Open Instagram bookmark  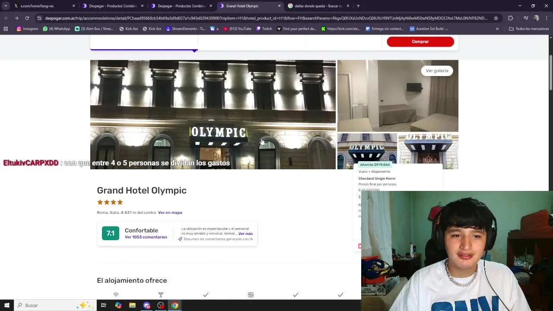click(27, 29)
